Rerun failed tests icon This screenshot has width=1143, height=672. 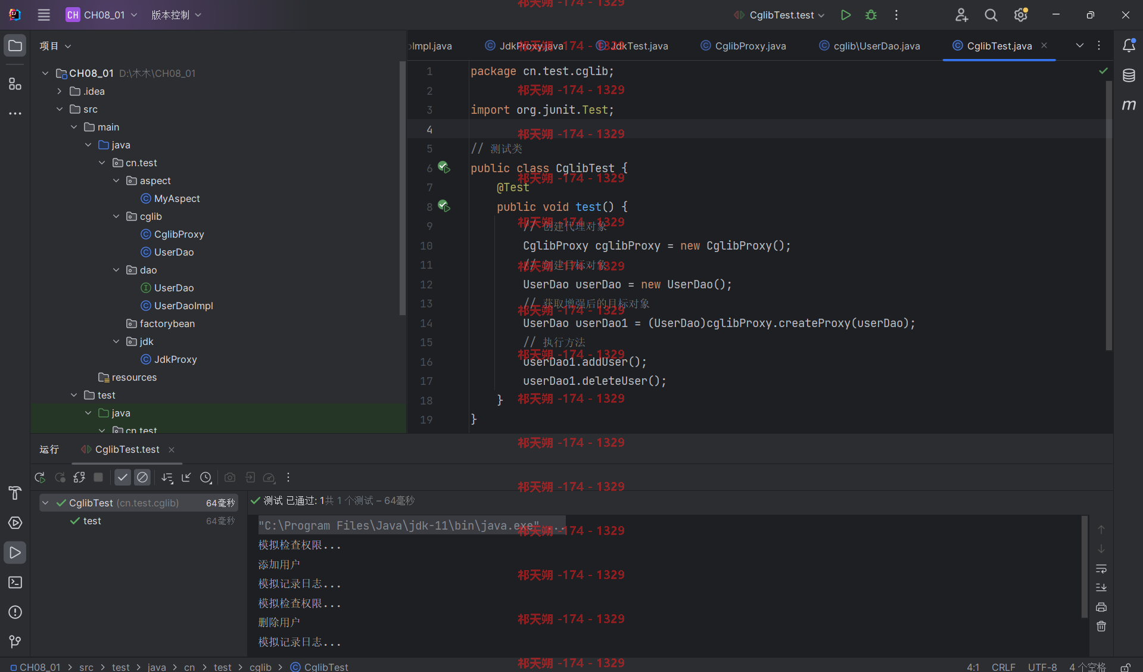coord(60,477)
